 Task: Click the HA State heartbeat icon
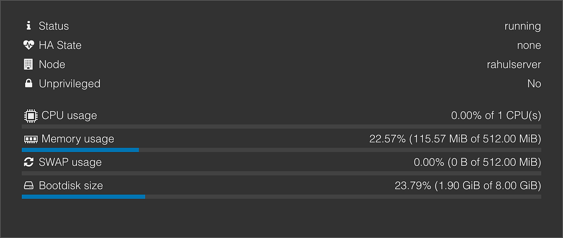[29, 45]
